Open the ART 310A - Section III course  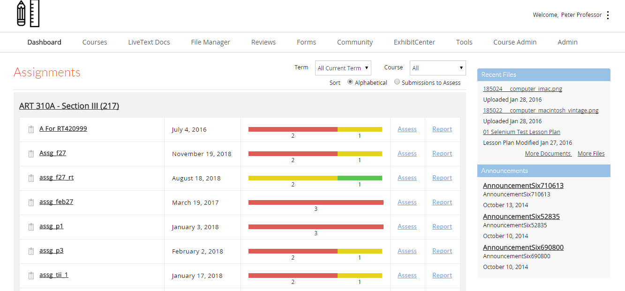69,106
